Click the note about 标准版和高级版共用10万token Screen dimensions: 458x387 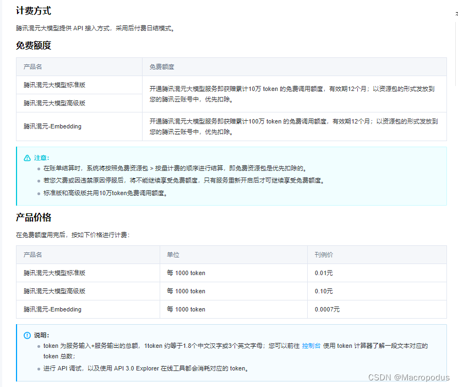click(x=106, y=193)
